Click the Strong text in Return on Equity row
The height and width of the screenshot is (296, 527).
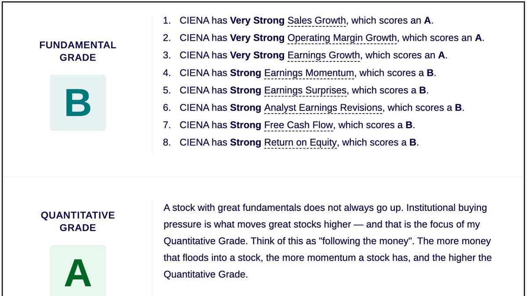tap(245, 143)
